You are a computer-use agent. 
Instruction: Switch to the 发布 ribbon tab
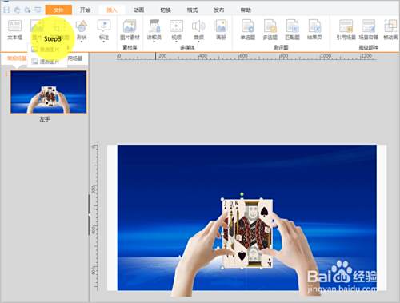pos(218,10)
